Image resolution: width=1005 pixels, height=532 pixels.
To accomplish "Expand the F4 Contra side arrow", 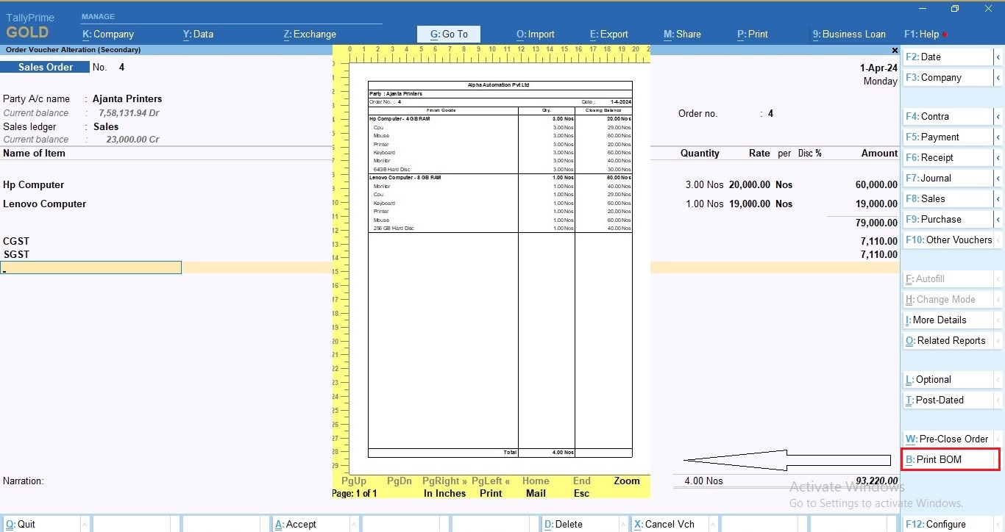I will coord(998,117).
